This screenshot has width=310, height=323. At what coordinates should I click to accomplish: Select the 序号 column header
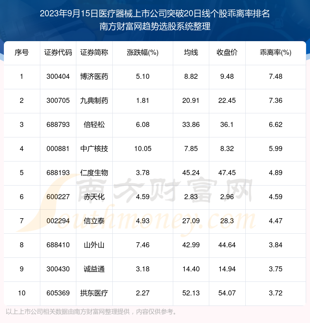point(22,52)
